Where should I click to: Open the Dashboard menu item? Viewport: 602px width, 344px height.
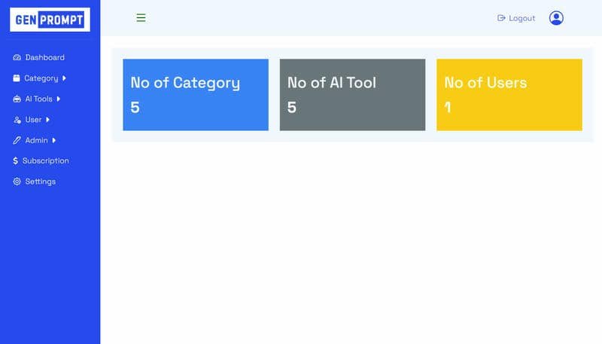(x=39, y=58)
